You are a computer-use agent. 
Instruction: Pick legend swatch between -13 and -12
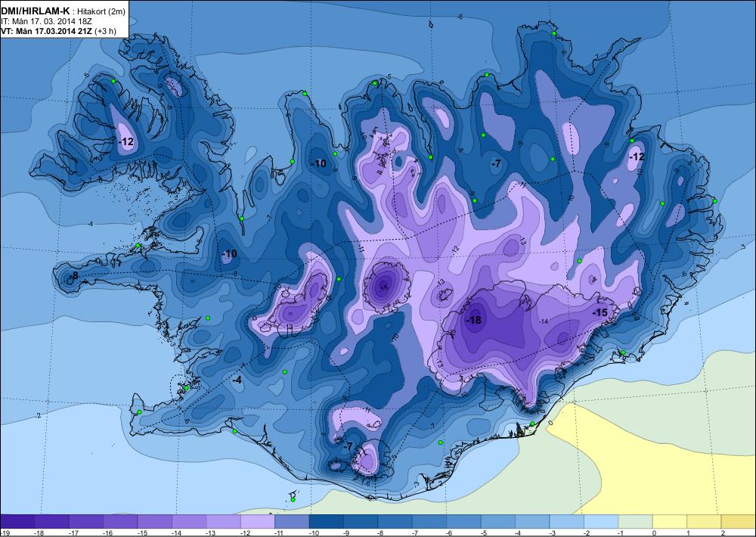point(223,521)
